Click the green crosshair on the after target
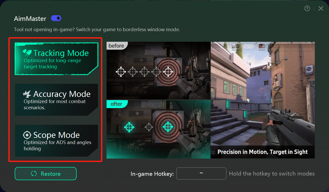 pyautogui.click(x=168, y=127)
